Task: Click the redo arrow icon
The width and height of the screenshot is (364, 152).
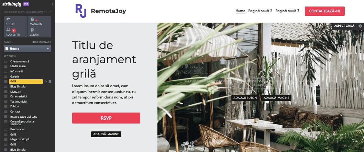Action: 50,12
